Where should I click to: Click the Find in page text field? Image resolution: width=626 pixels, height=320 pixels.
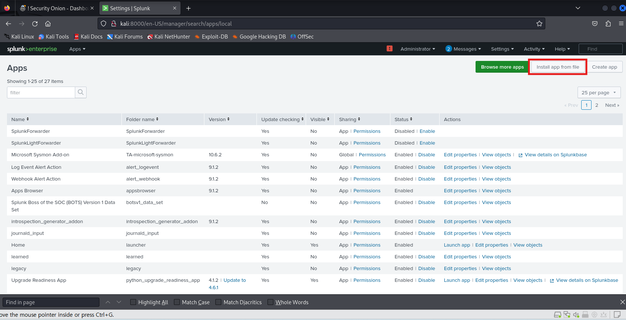click(x=51, y=302)
